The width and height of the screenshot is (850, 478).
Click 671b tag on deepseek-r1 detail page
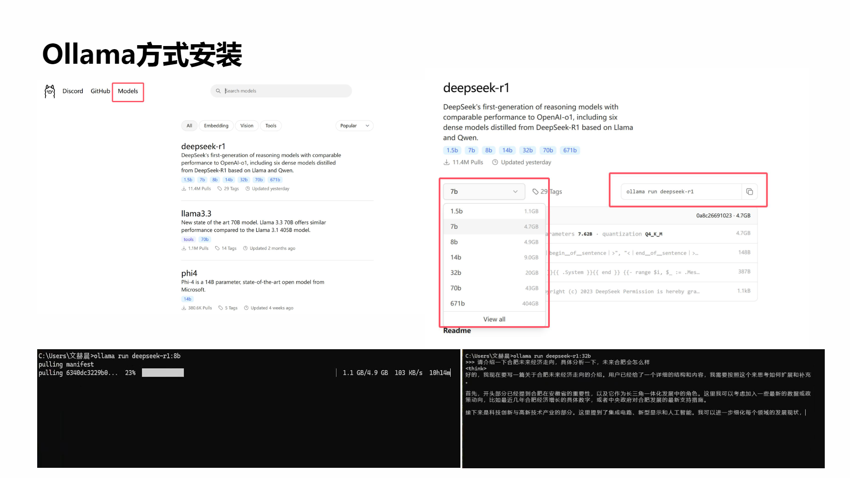[x=570, y=150]
